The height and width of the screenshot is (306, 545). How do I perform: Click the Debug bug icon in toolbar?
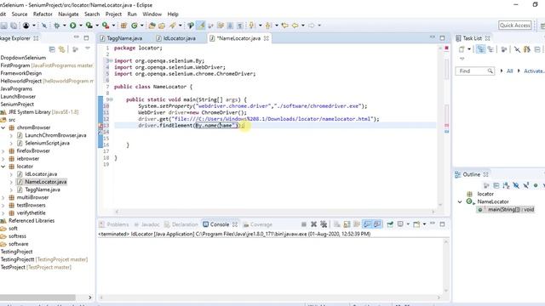(x=57, y=25)
